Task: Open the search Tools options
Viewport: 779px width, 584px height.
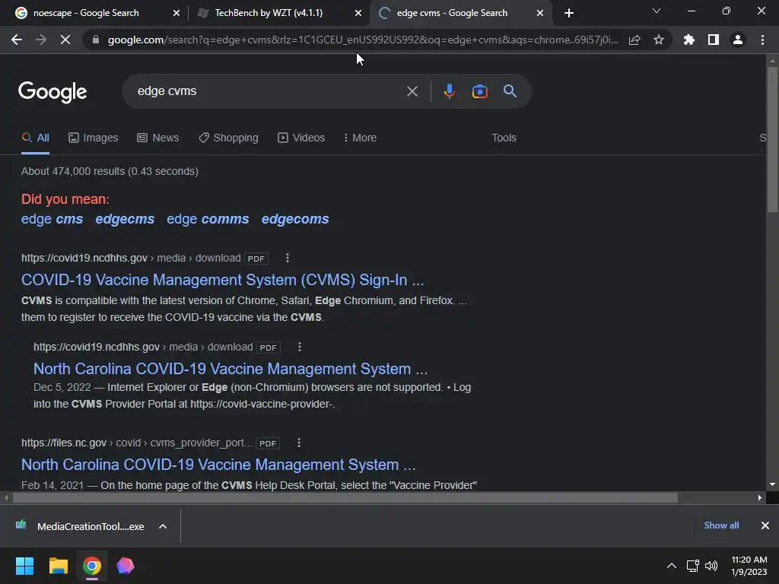Action: point(504,138)
